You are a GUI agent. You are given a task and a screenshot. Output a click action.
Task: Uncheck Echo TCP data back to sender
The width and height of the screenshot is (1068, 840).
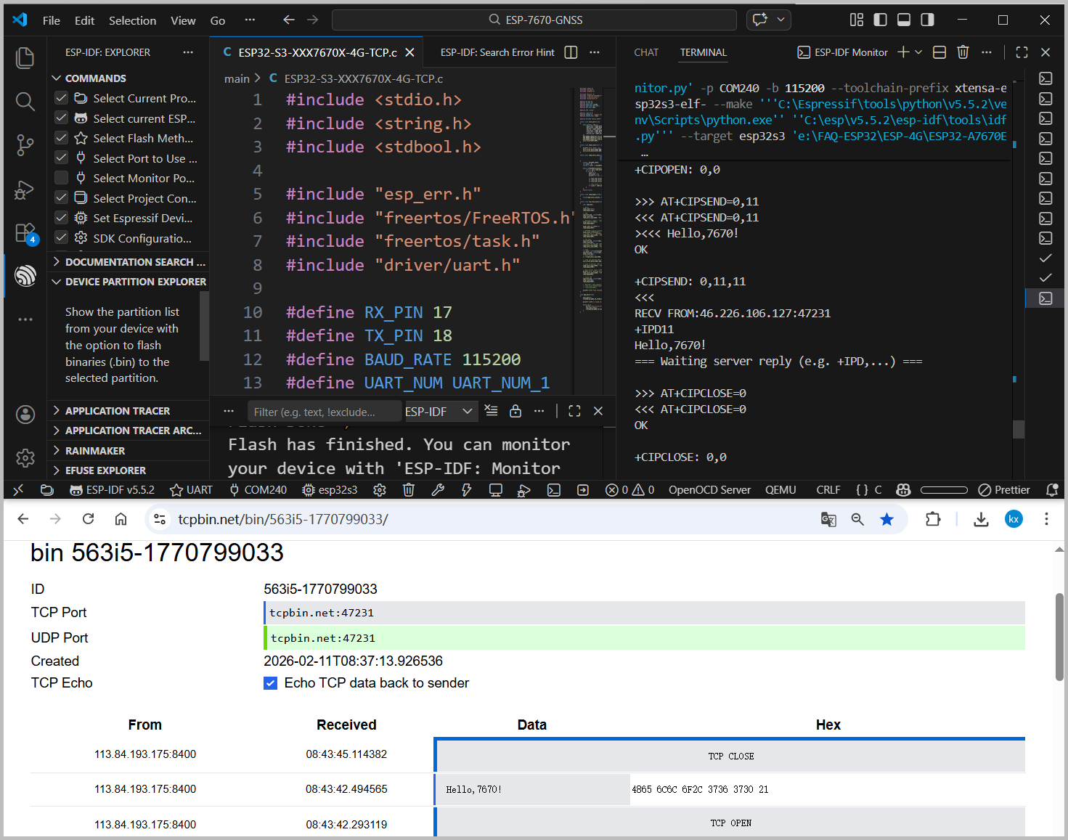click(270, 682)
